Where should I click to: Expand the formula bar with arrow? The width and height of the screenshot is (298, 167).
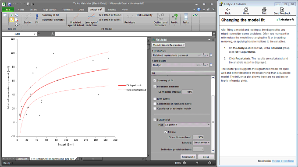click(214, 34)
